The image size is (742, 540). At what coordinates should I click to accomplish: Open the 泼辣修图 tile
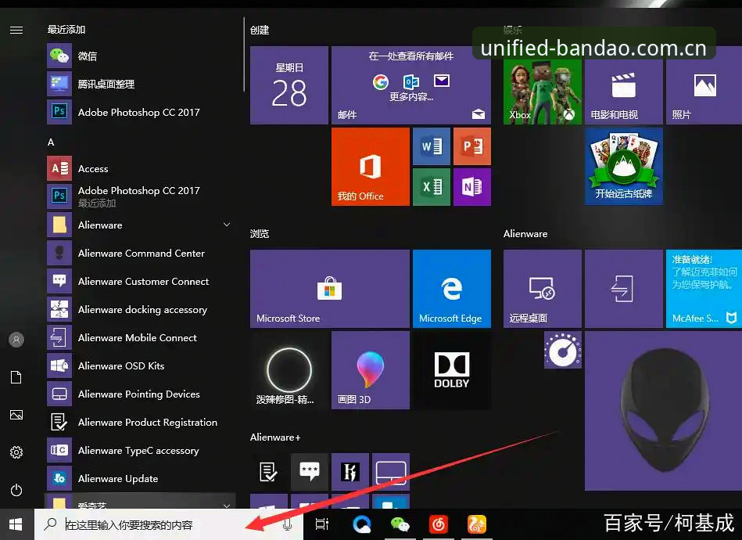[289, 370]
